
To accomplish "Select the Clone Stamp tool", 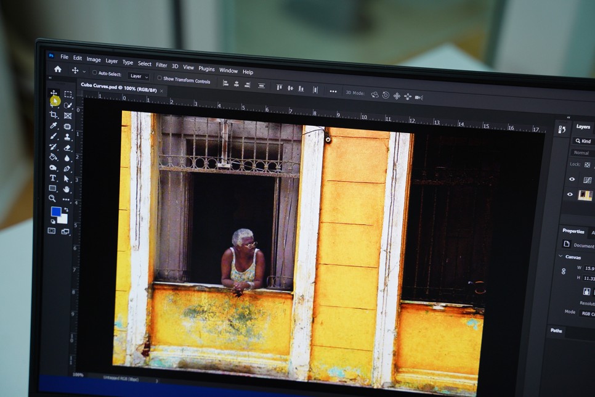I will (x=68, y=137).
